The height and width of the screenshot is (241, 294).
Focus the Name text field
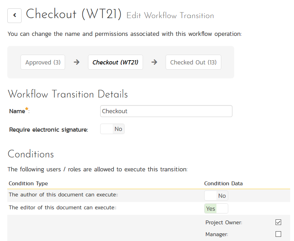tap(166, 111)
